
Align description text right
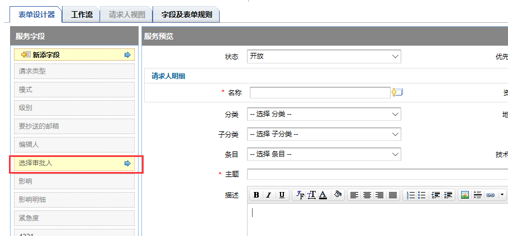[x=379, y=195]
